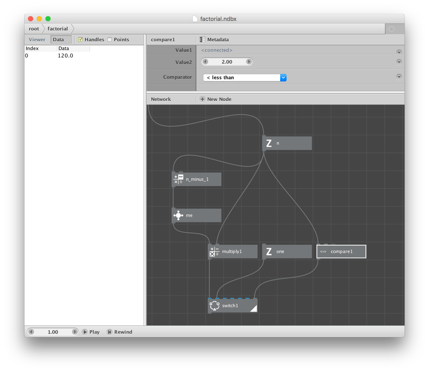Select factorial in the breadcrumb
Image resolution: width=429 pixels, height=372 pixels.
click(x=57, y=29)
